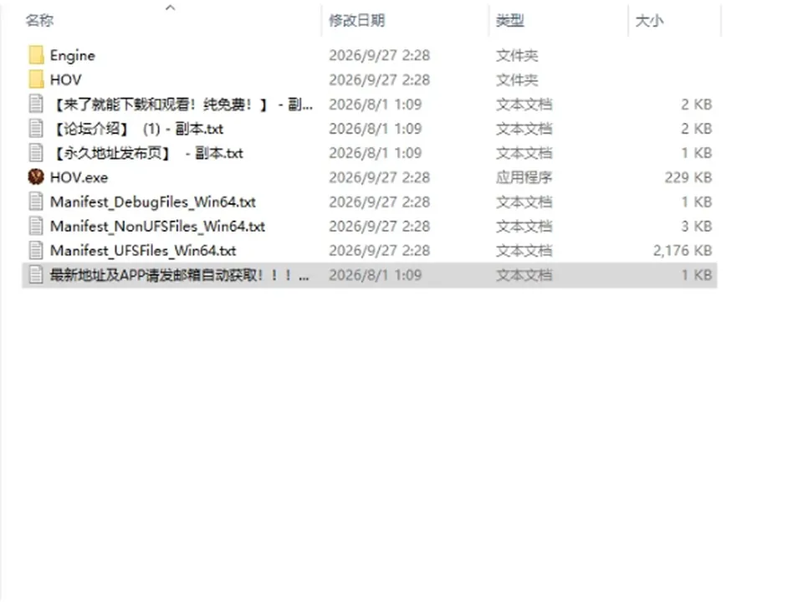Sort files by the 大小 column header

[x=649, y=20]
